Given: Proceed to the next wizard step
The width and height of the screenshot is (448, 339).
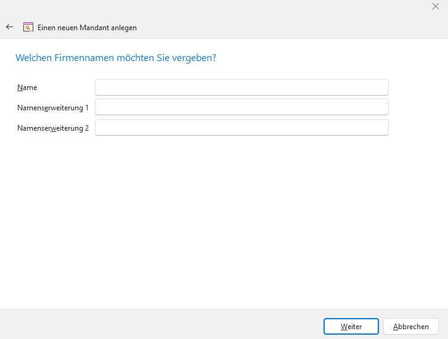Looking at the screenshot, I should (x=351, y=326).
